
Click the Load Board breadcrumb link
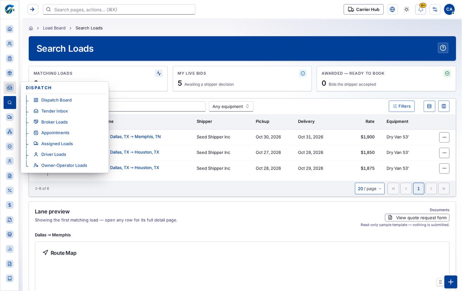click(54, 28)
